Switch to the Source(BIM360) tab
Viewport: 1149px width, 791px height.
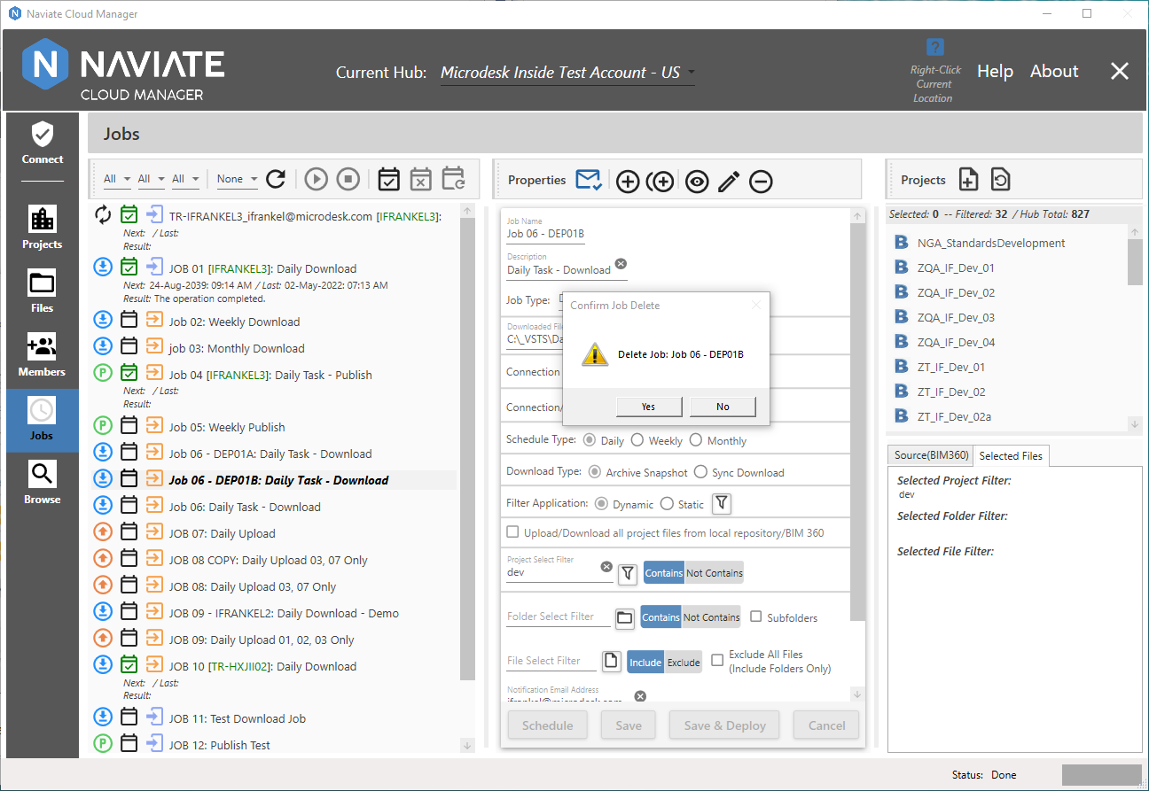pos(930,455)
